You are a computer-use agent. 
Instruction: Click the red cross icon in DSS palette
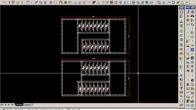(x=188, y=16)
